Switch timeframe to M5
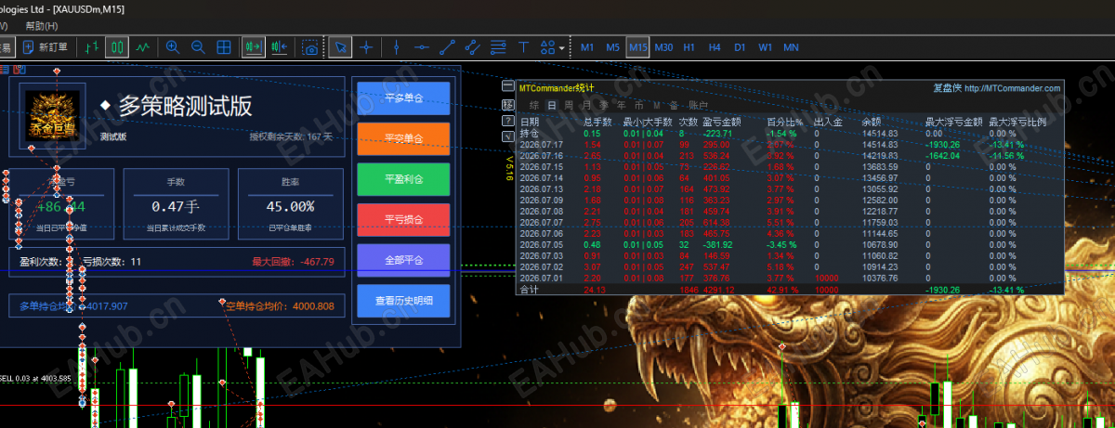The width and height of the screenshot is (1115, 428). (612, 46)
